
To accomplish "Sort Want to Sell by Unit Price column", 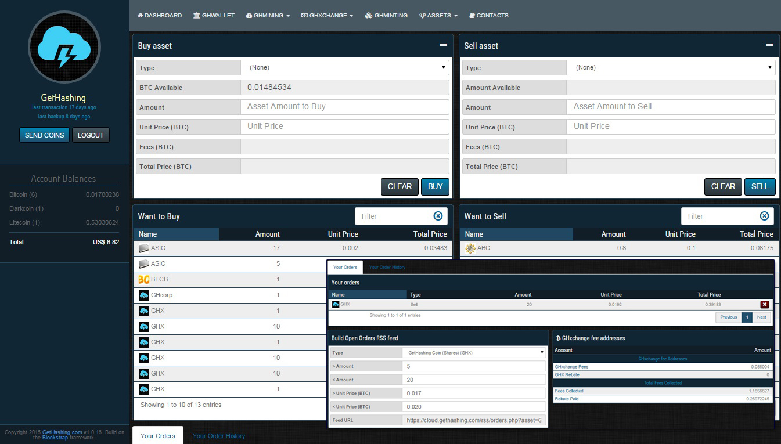I will [680, 234].
